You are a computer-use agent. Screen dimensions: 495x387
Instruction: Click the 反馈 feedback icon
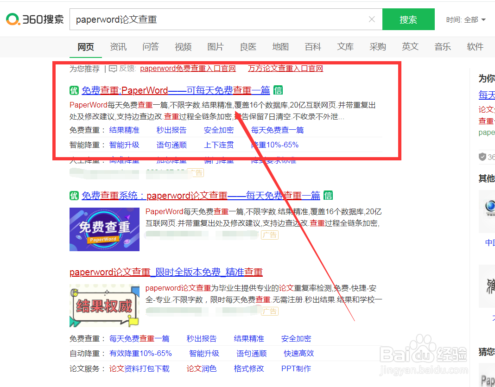coord(113,69)
